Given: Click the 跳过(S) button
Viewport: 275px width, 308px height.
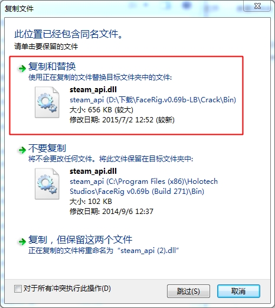Looking at the screenshot, I should [188, 291].
